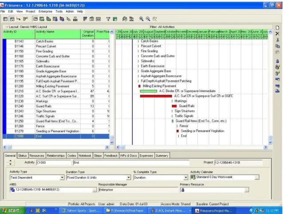Click the WBS field browse ellipsis button
283x214 pixels.
(94, 190)
